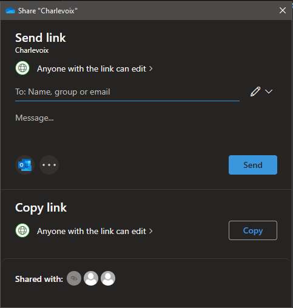This screenshot has height=308, width=293.
Task: Focus the "To: Name, group or email" field
Action: (x=127, y=92)
